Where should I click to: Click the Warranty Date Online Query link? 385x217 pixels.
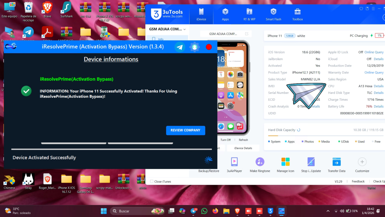click(374, 73)
